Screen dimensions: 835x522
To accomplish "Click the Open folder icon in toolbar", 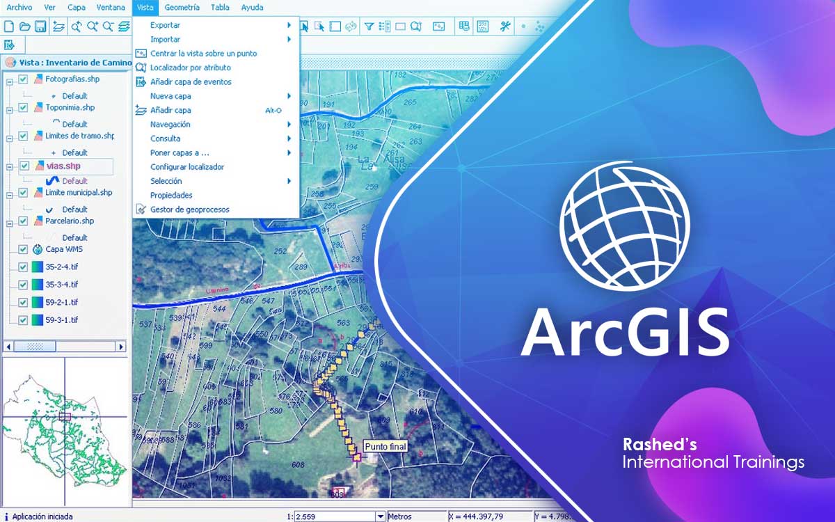I will tap(24, 26).
